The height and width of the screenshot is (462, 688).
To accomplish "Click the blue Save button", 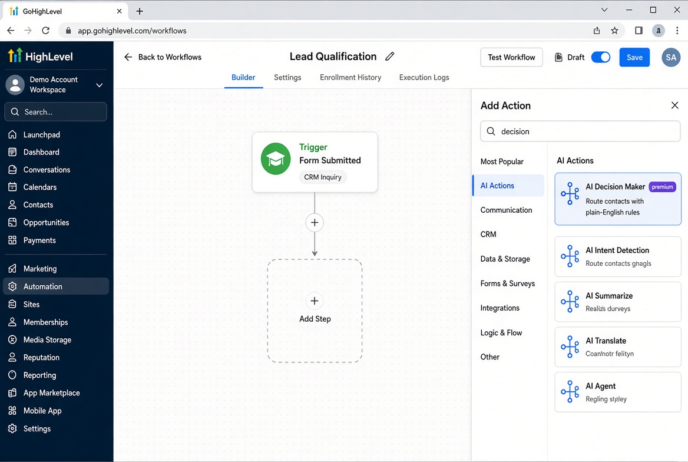I will pos(634,58).
